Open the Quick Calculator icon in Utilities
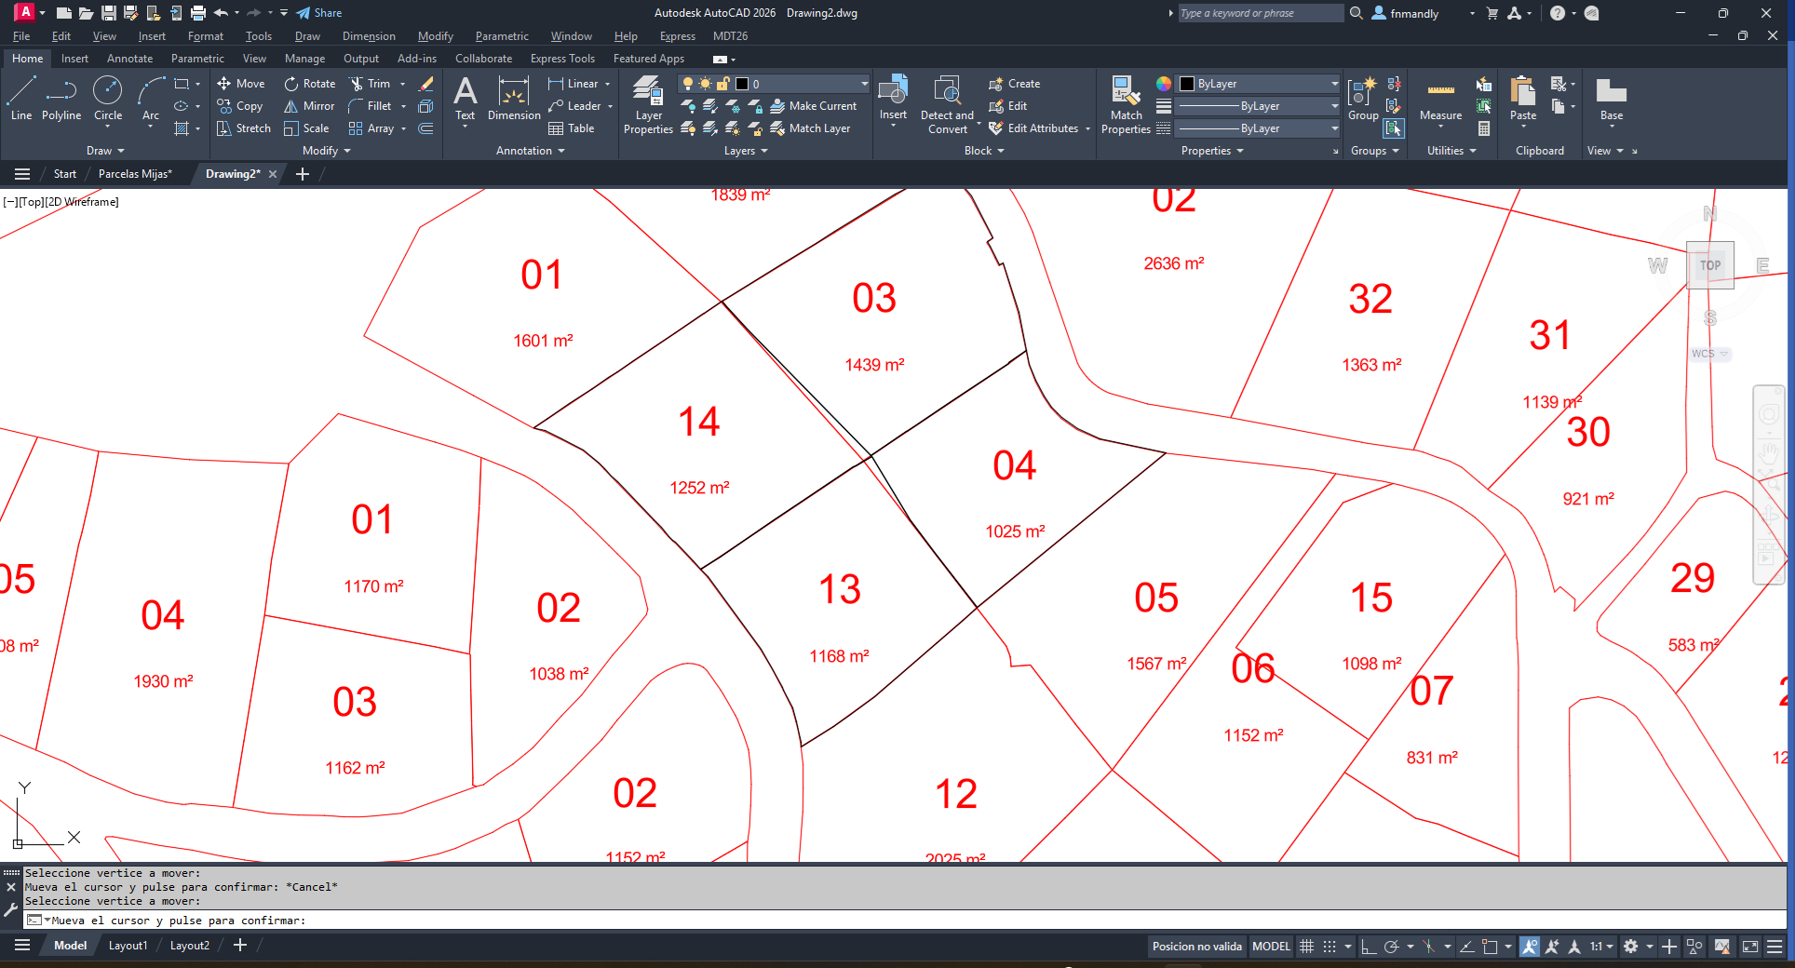This screenshot has width=1795, height=968. pos(1484,128)
